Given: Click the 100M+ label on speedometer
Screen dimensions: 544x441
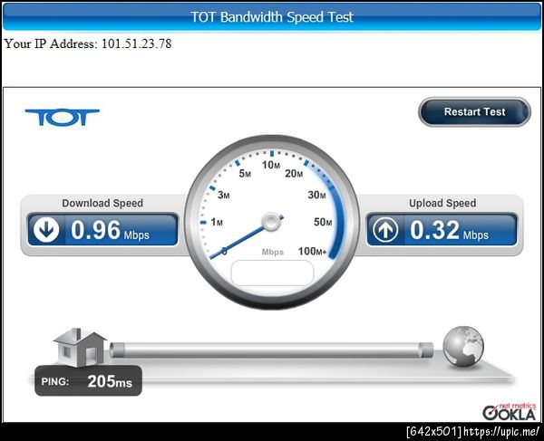Looking at the screenshot, I should (312, 251).
